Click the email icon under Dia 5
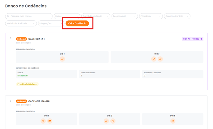This screenshot has width=213, height=129. click(x=173, y=121)
